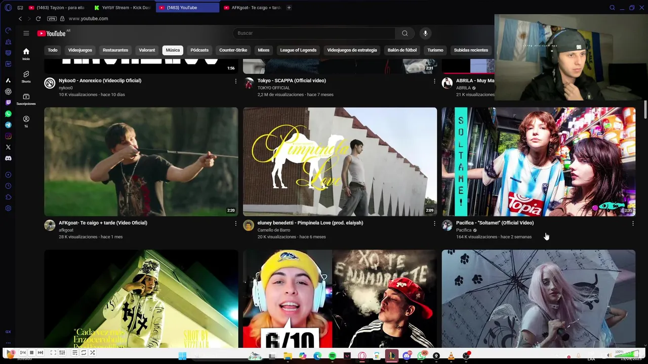648x364 pixels.
Task: Toggle fullscreen in the bottom media controls
Action: tap(53, 352)
